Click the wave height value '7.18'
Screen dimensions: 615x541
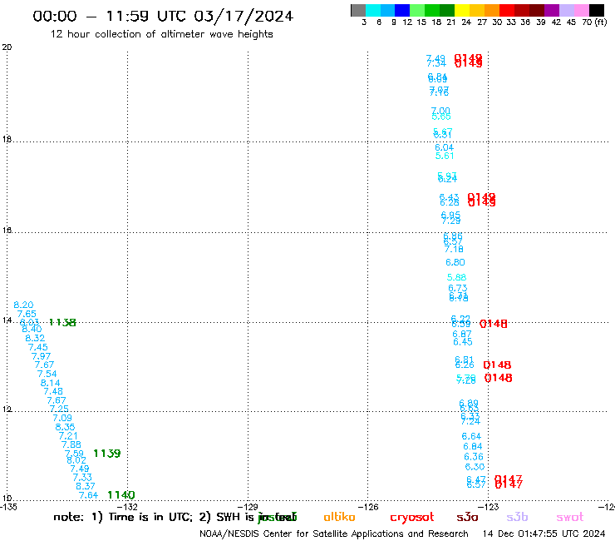click(454, 250)
